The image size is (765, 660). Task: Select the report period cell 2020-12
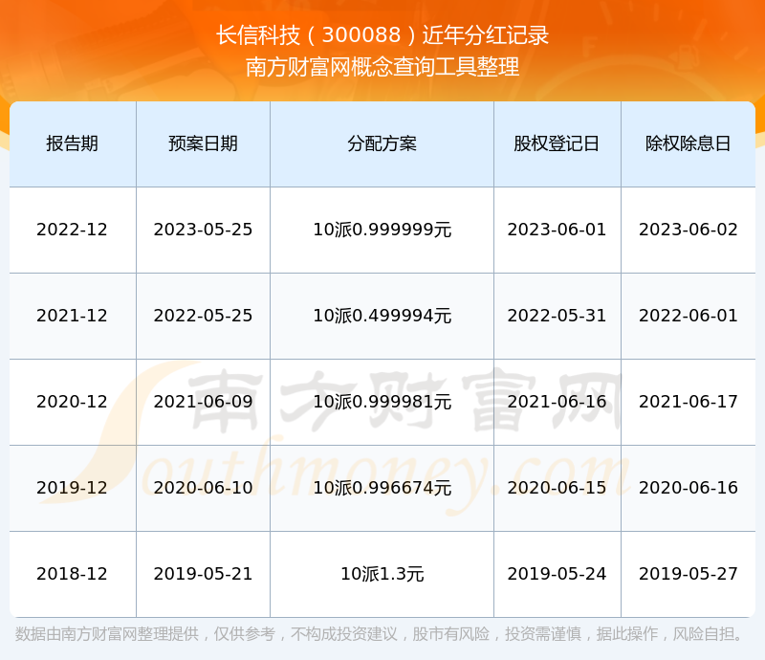73,402
